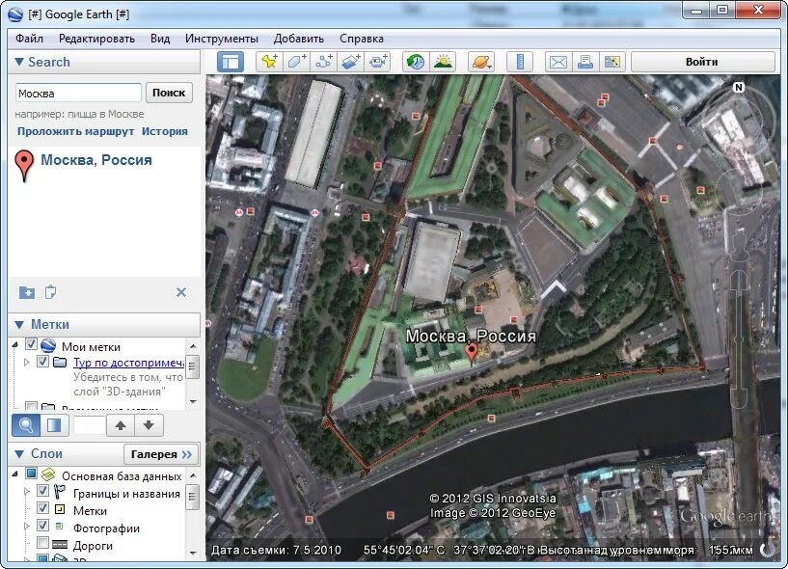Click the Войти sign-in button
This screenshot has height=569, width=788.
(702, 62)
